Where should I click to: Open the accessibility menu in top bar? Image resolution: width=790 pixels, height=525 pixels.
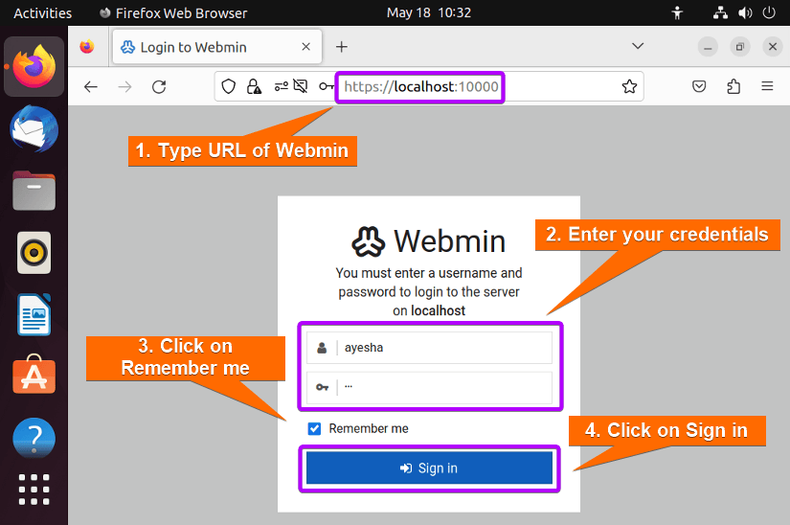coord(677,12)
